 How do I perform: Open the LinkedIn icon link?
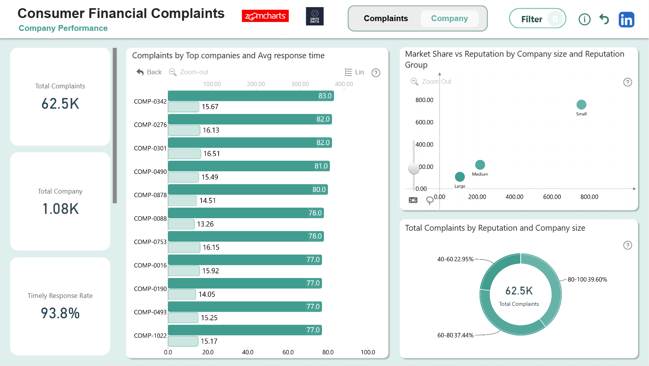pyautogui.click(x=626, y=20)
